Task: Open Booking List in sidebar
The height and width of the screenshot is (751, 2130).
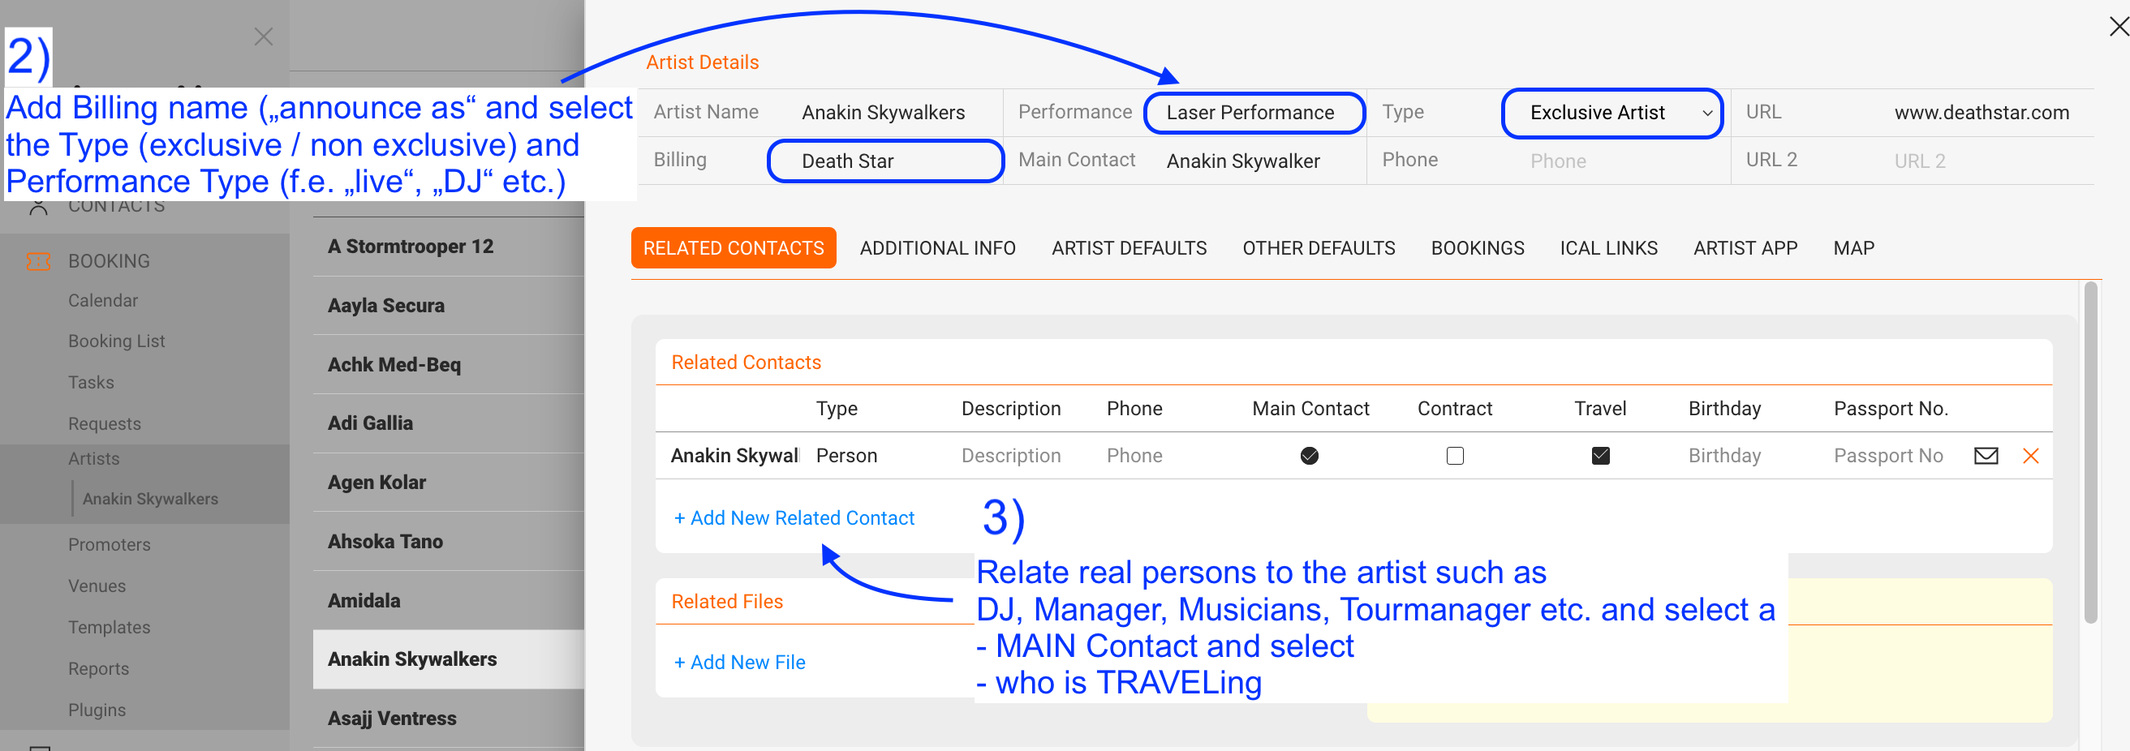Action: click(117, 341)
